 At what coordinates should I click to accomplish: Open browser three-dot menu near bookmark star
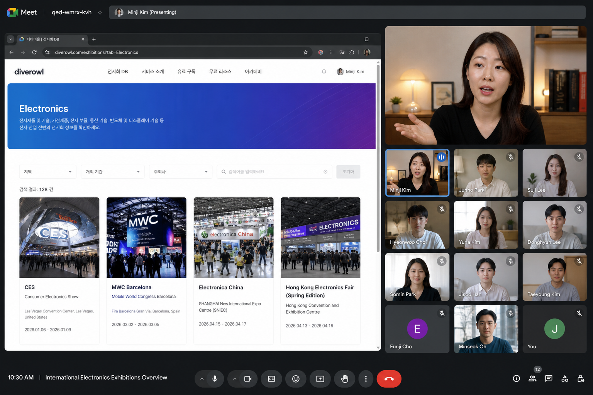point(331,52)
